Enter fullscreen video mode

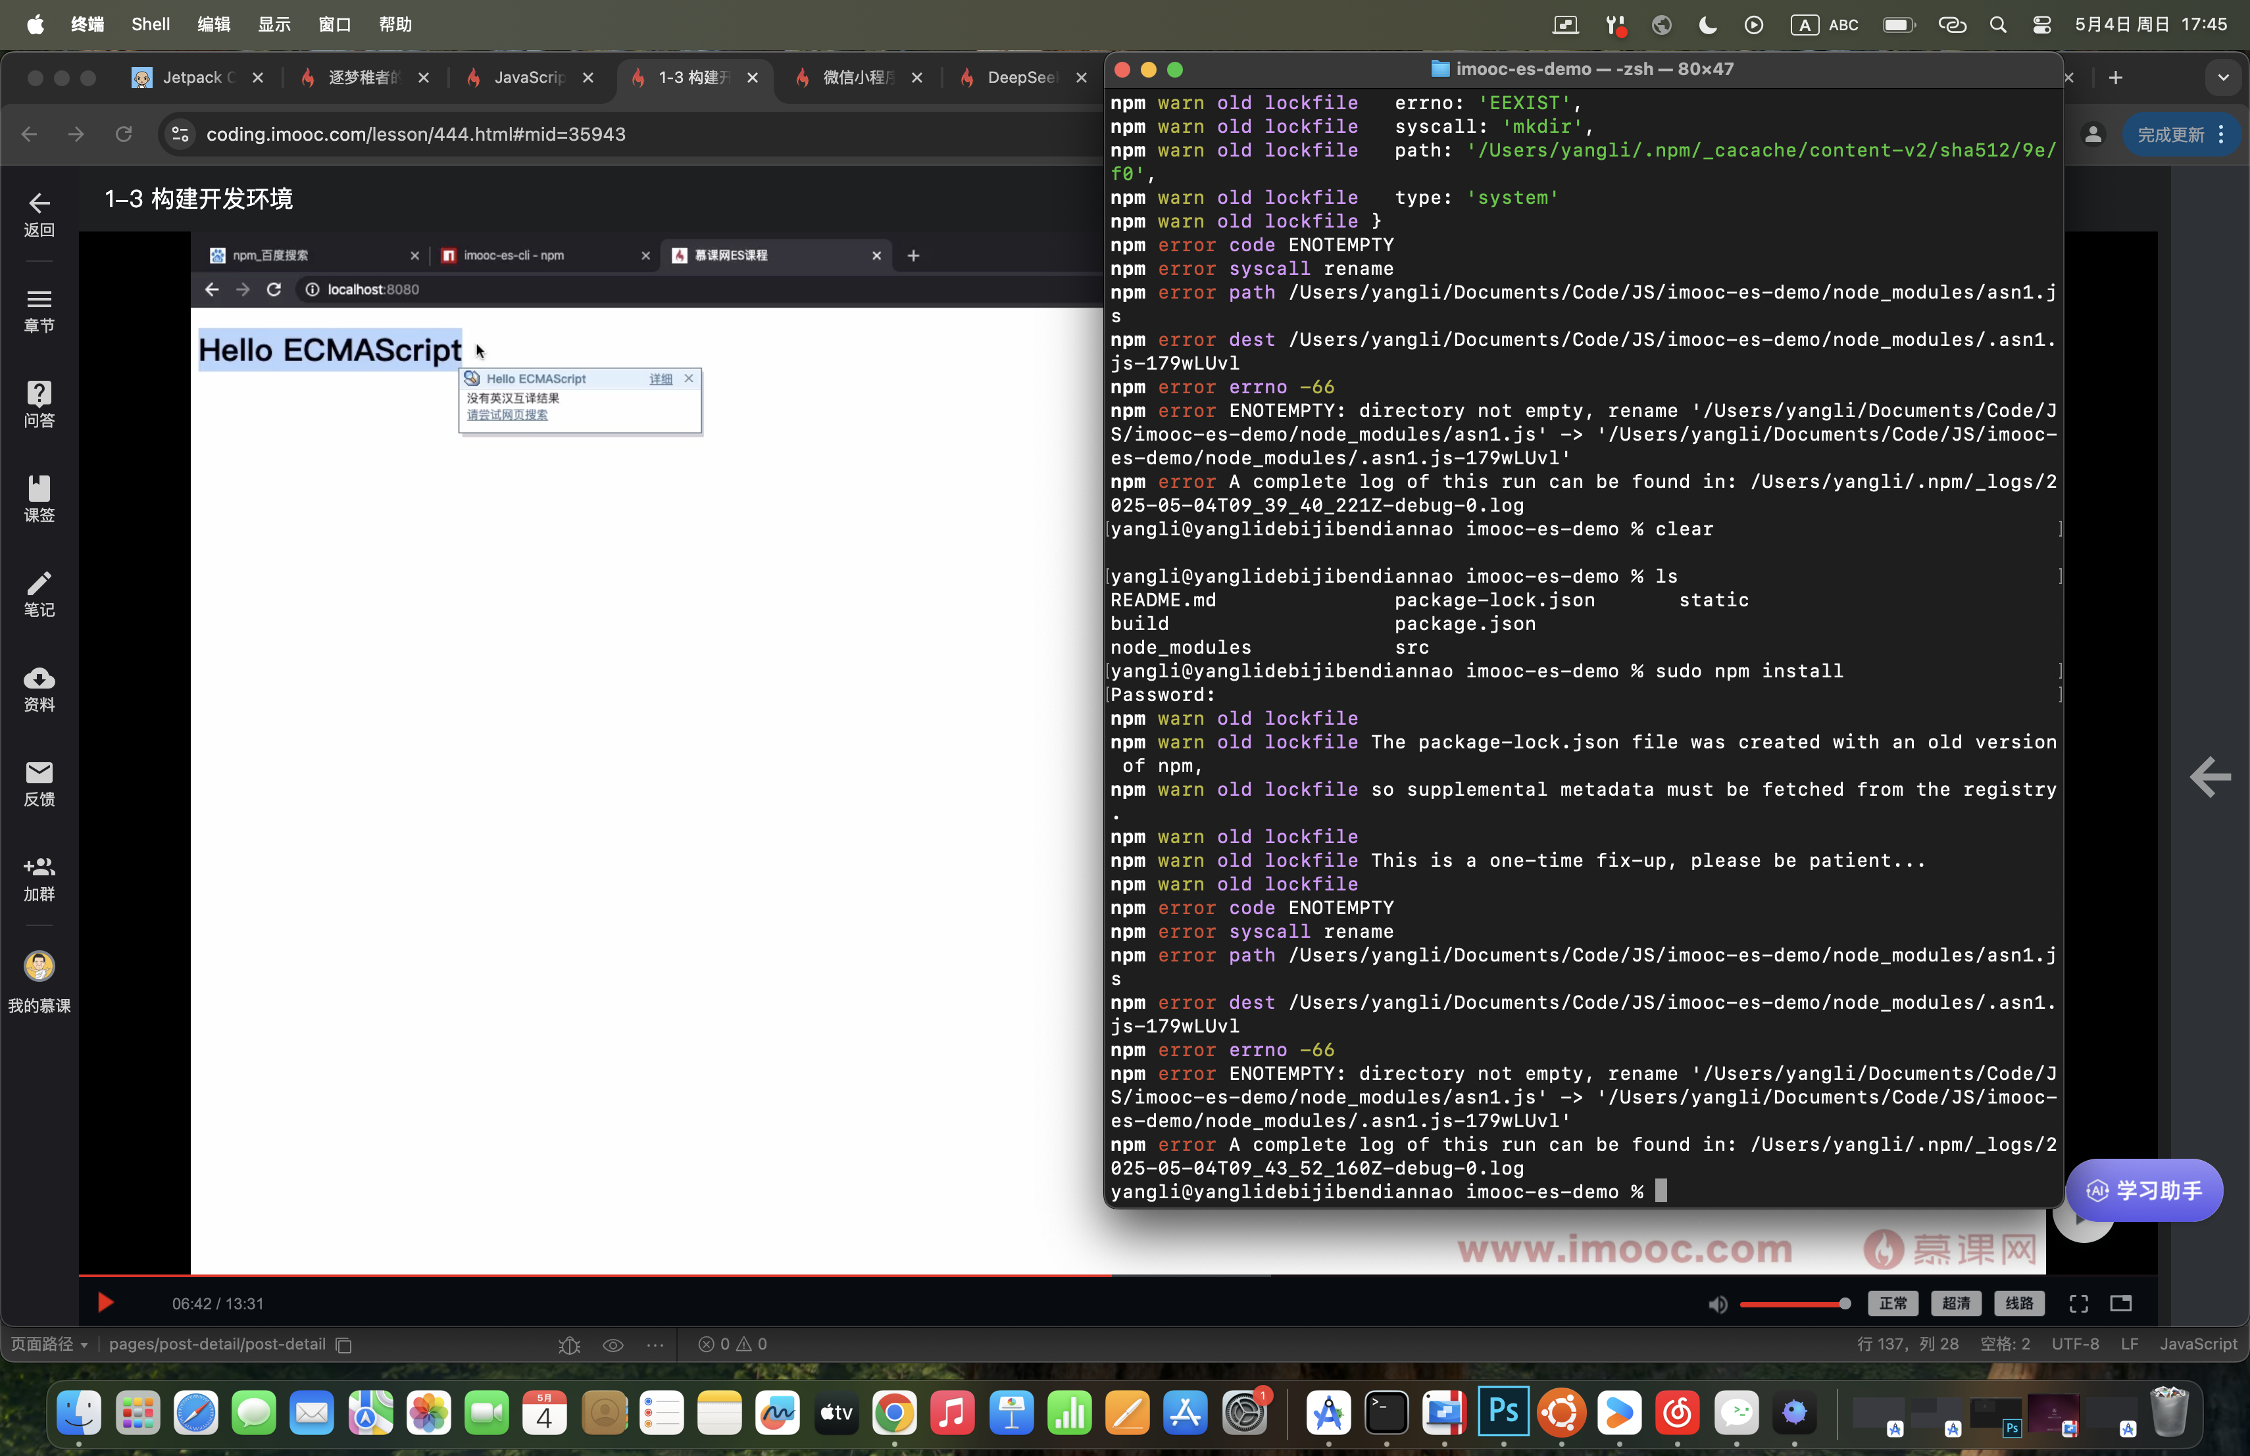[2078, 1304]
